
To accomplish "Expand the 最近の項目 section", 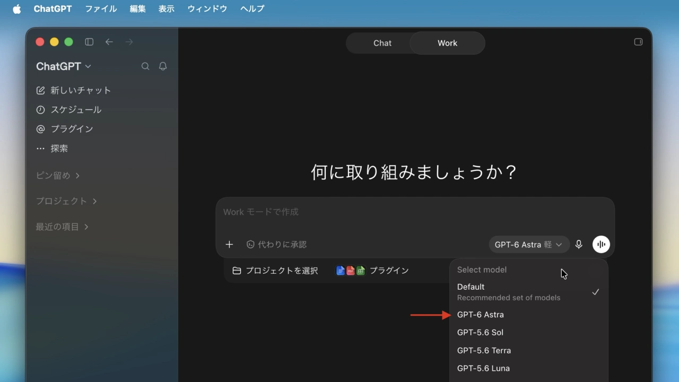I will (62, 227).
